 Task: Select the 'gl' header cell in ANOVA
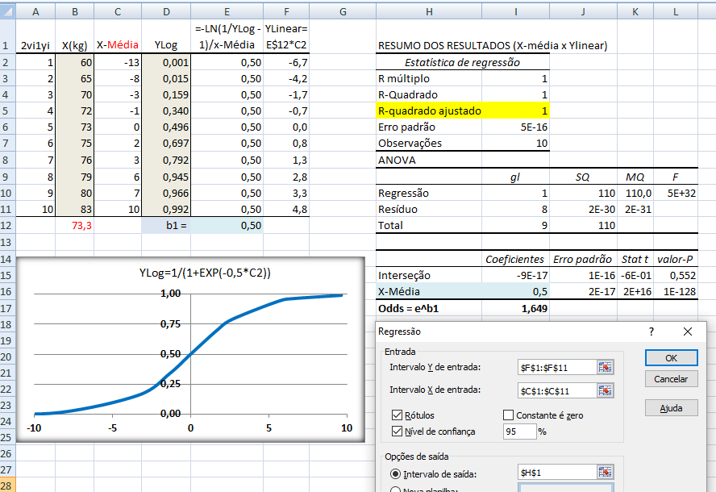[x=515, y=177]
